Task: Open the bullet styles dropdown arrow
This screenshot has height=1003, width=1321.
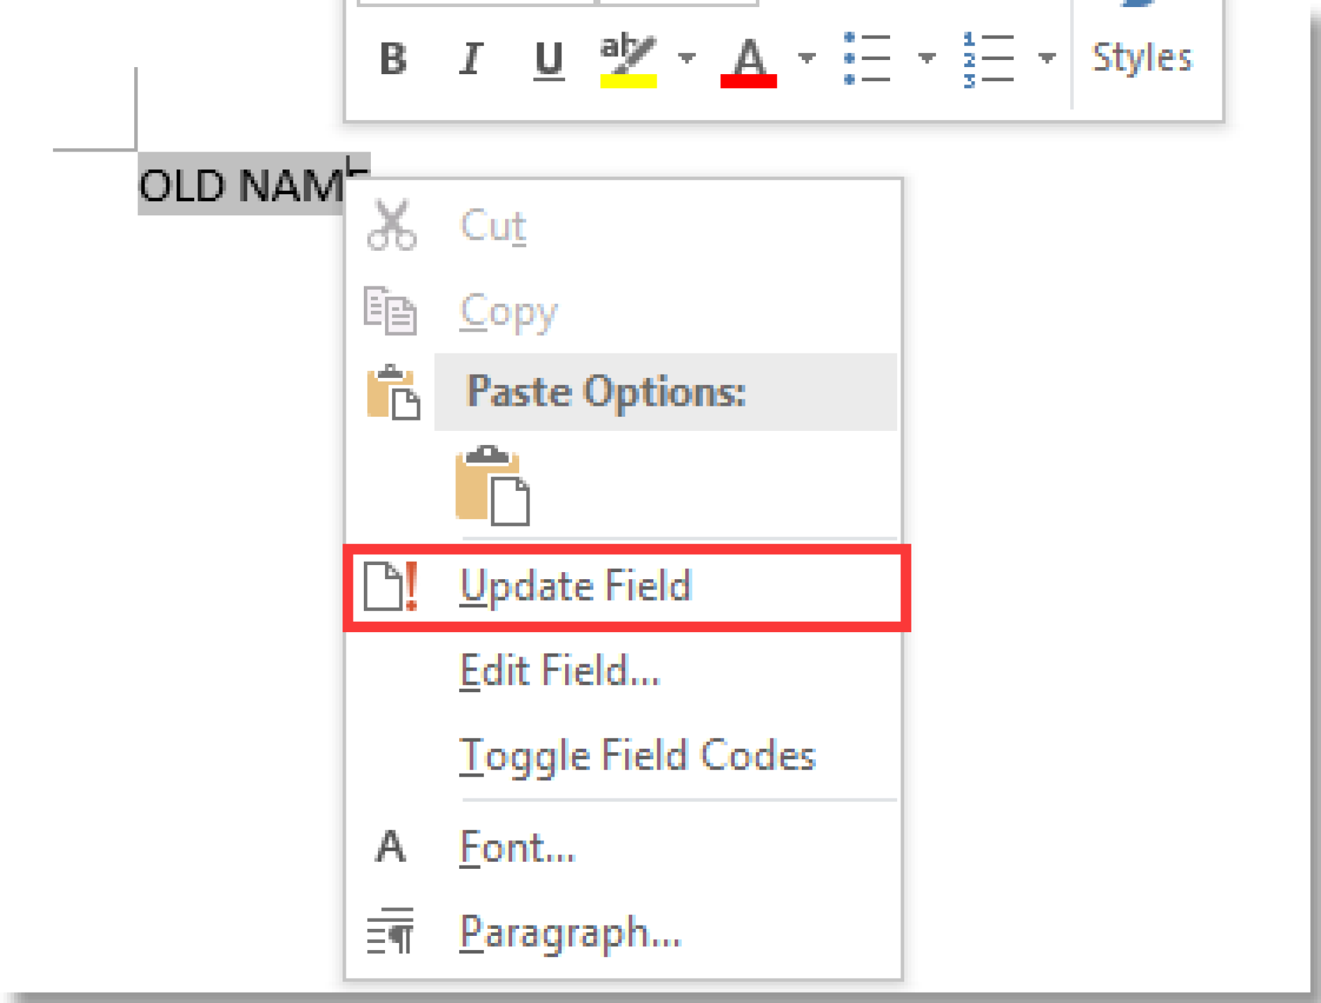Action: point(926,58)
